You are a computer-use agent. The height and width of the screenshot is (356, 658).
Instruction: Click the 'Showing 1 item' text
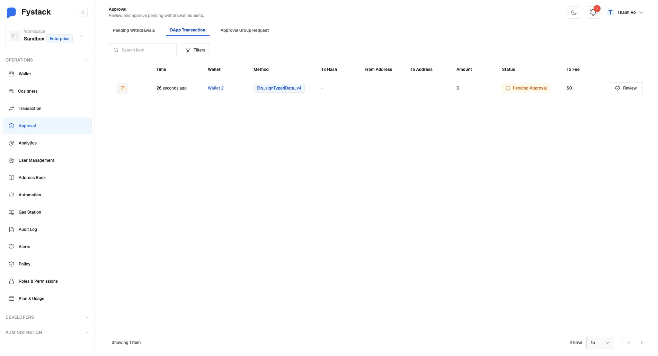(x=126, y=343)
